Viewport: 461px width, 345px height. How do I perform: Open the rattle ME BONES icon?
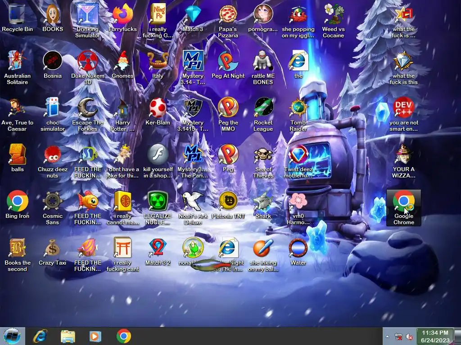click(x=263, y=67)
